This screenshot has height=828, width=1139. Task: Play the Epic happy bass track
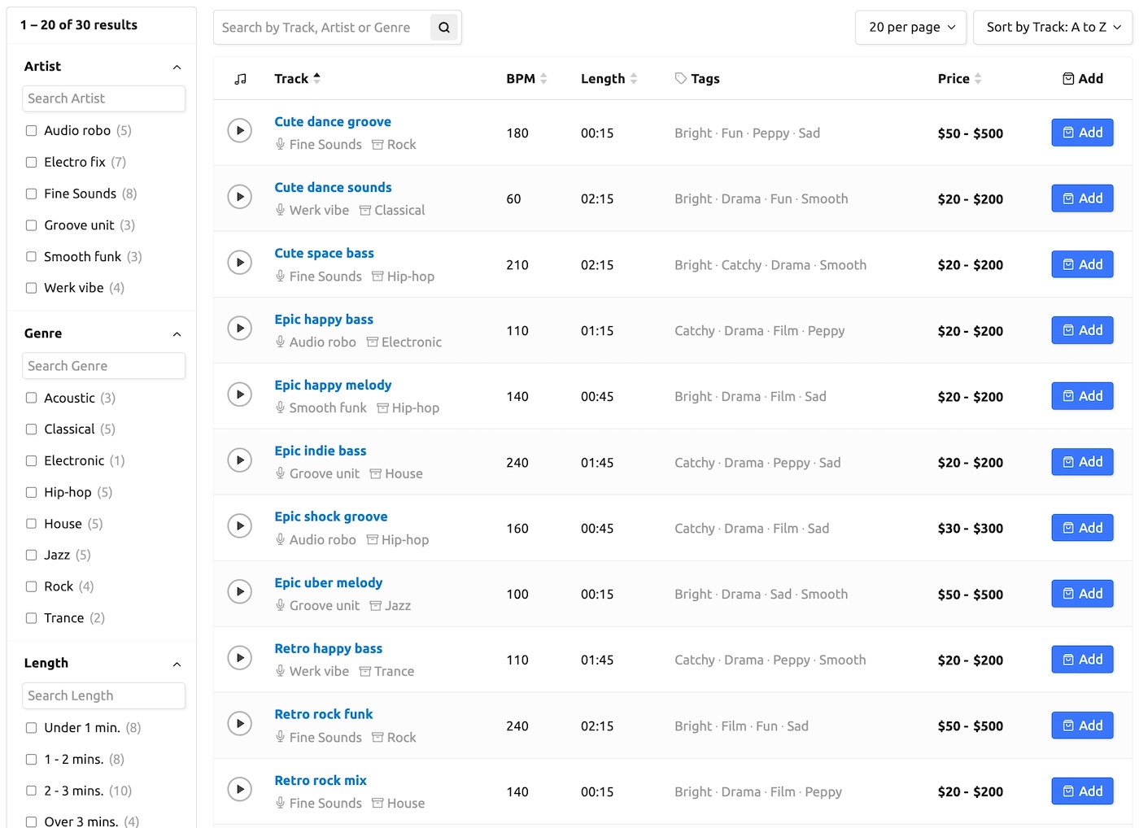(239, 328)
